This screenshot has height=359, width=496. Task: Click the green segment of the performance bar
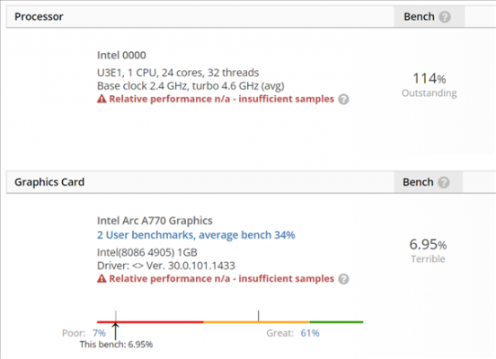pos(337,322)
